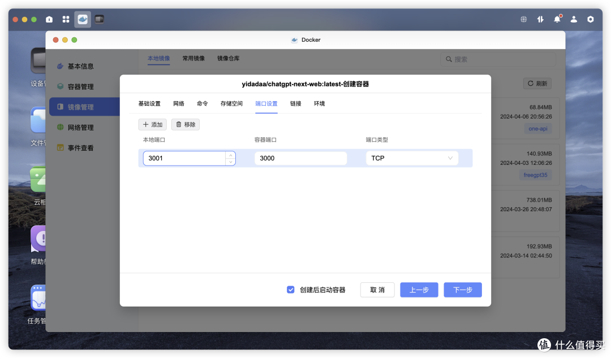Click the 下一步 next step button
The height and width of the screenshot is (358, 611).
coord(463,290)
